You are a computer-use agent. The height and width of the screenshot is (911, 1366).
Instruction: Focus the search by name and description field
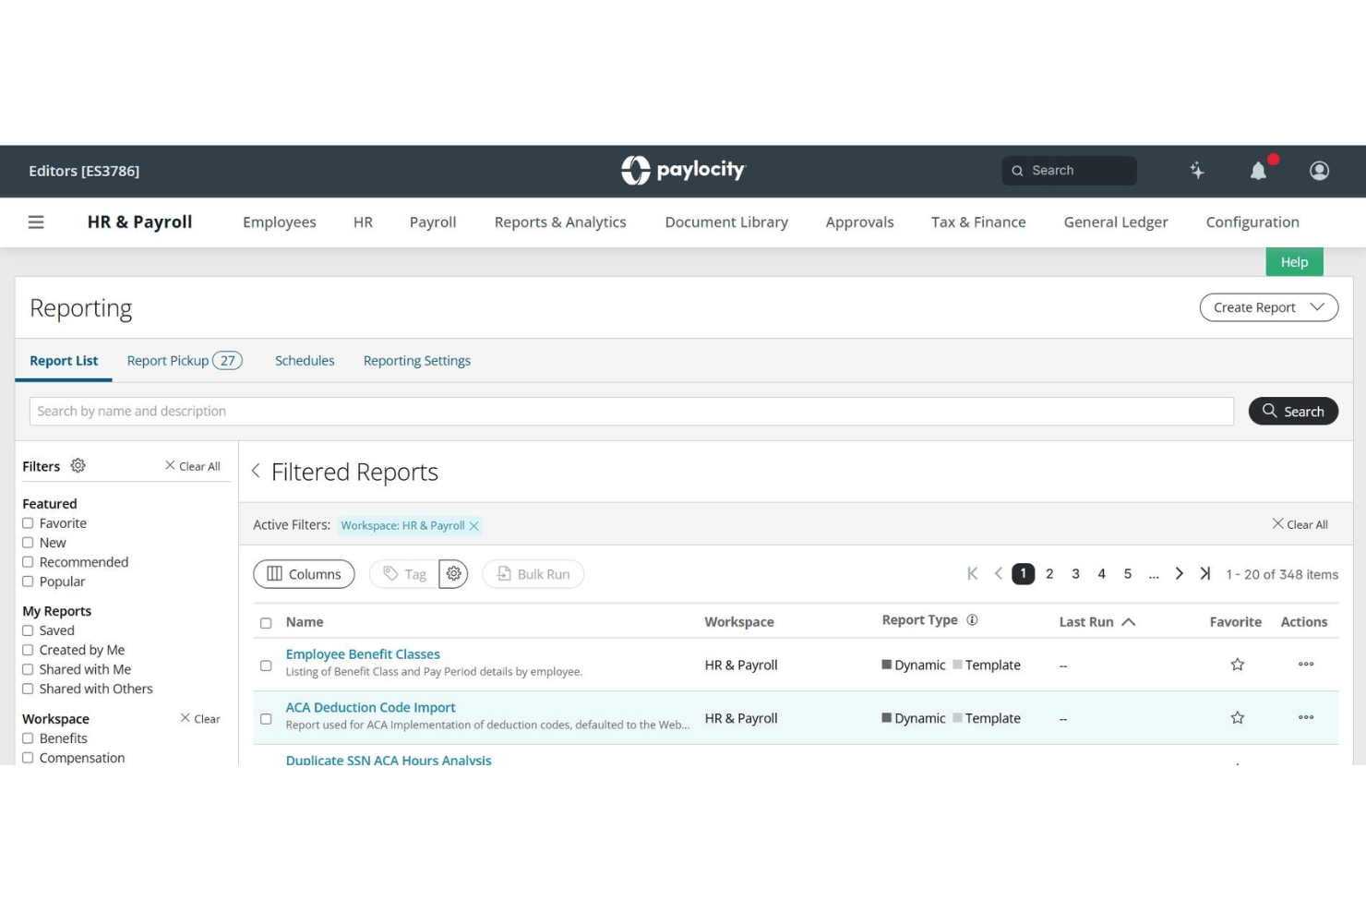click(x=631, y=412)
